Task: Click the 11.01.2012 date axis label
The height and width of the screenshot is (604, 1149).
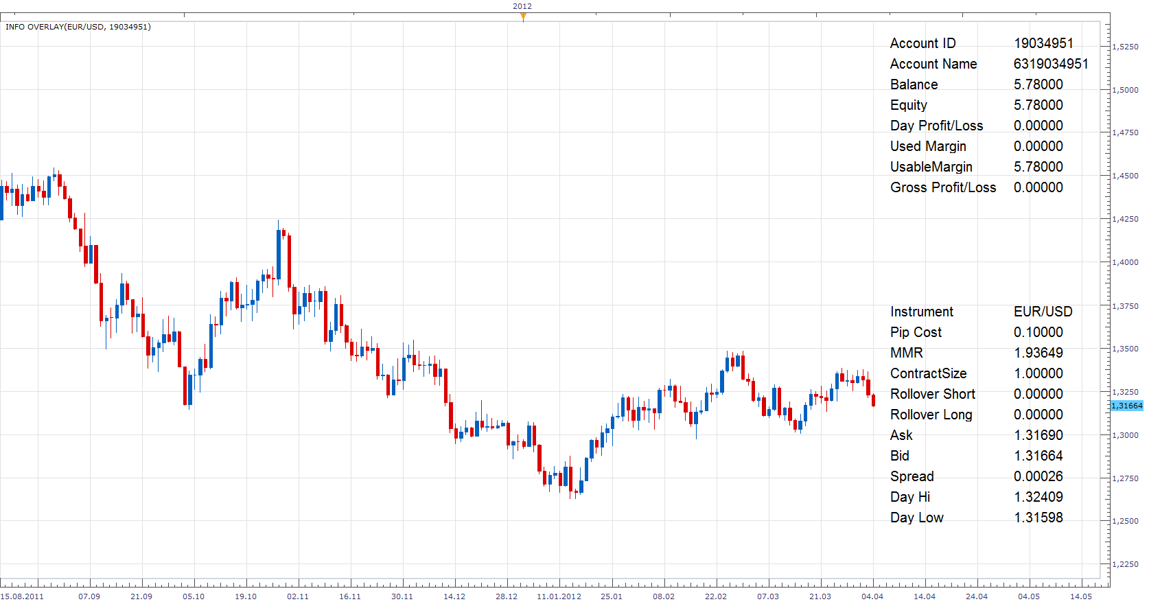Action: coord(559,596)
